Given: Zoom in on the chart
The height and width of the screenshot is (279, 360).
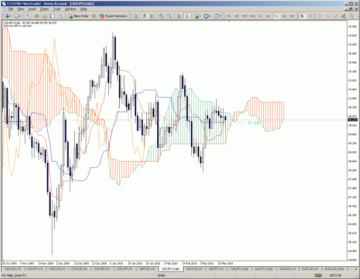Looking at the screenshot, I should pos(161,16).
